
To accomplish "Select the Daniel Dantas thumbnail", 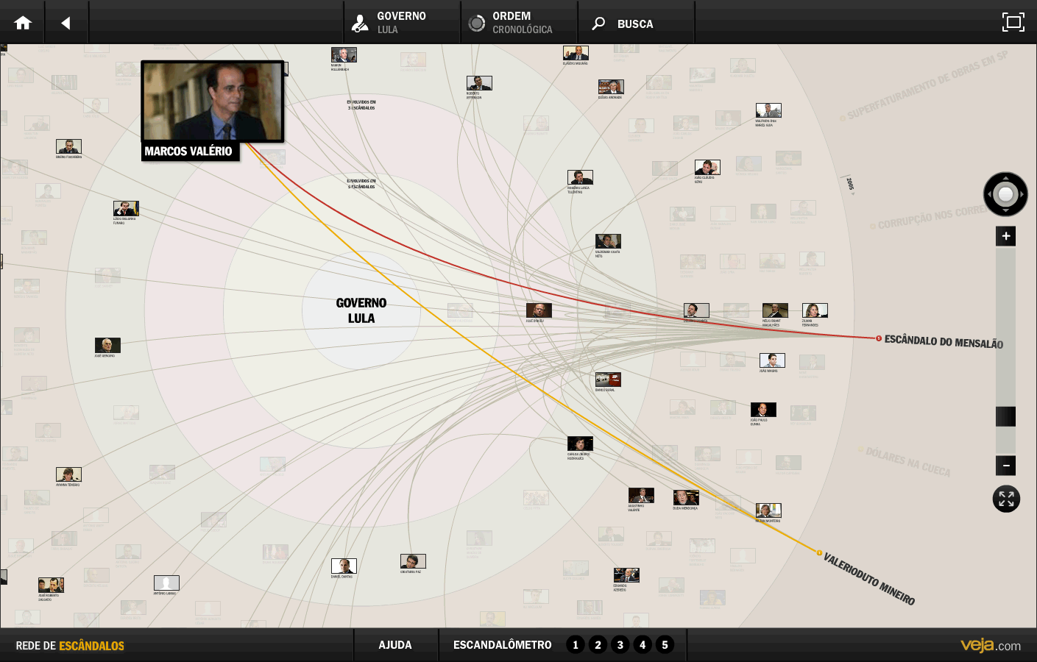I will click(x=344, y=566).
